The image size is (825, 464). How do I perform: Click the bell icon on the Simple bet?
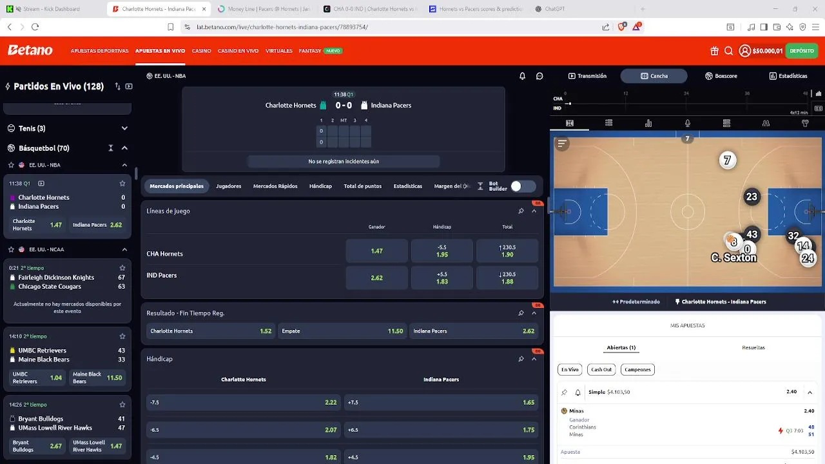(577, 392)
